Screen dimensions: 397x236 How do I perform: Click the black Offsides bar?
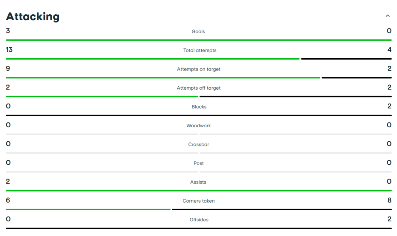(198, 228)
